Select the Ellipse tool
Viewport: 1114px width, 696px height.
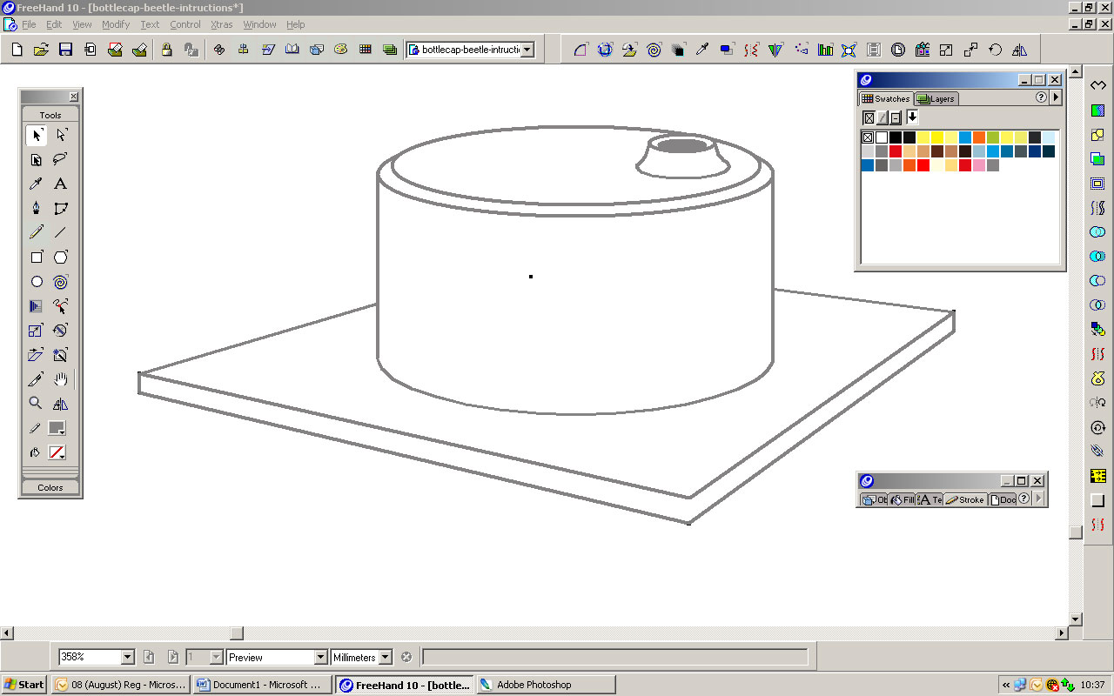pos(36,281)
